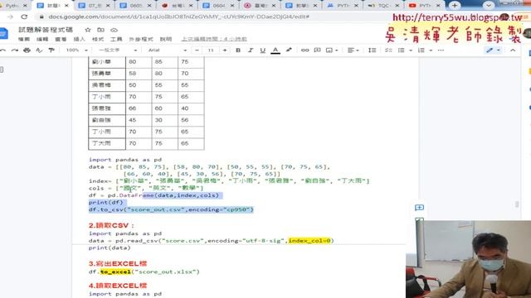Click the highlighted index_col=0 text

click(x=309, y=241)
